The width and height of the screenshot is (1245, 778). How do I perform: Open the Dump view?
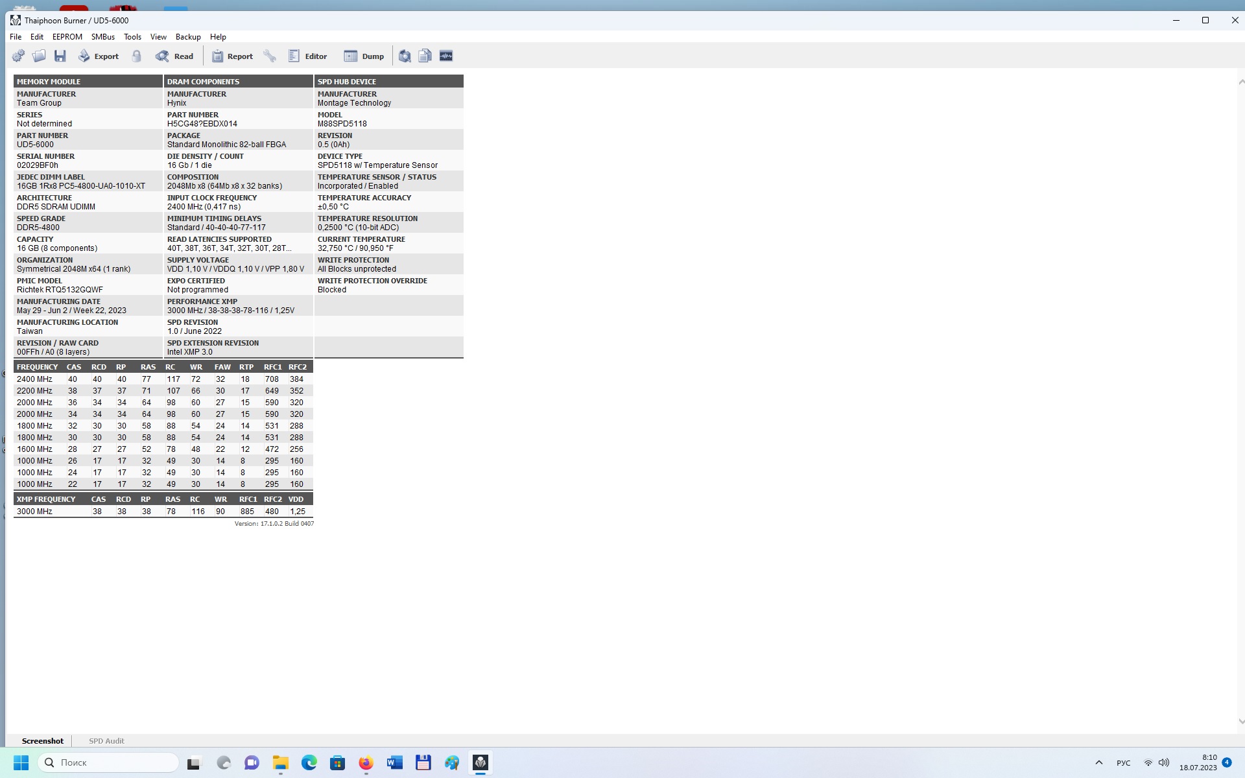click(x=364, y=56)
